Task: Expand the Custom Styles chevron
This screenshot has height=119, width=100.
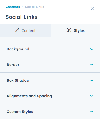Action: [x=92, y=112]
